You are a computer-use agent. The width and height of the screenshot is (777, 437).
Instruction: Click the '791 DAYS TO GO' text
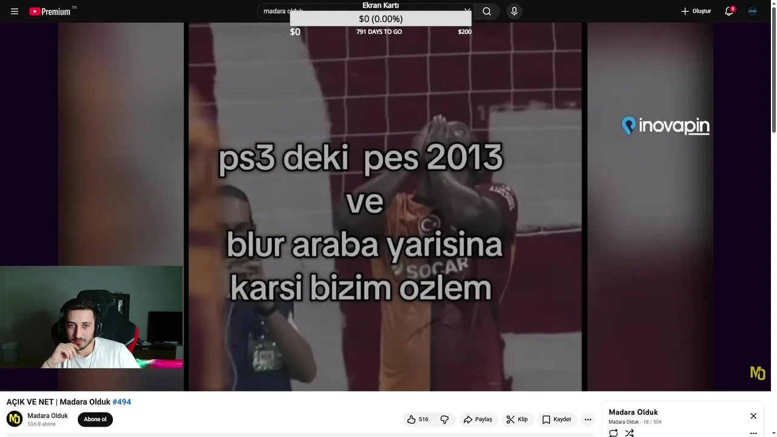click(x=379, y=32)
